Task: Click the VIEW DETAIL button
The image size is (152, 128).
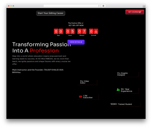Action: click(x=76, y=42)
